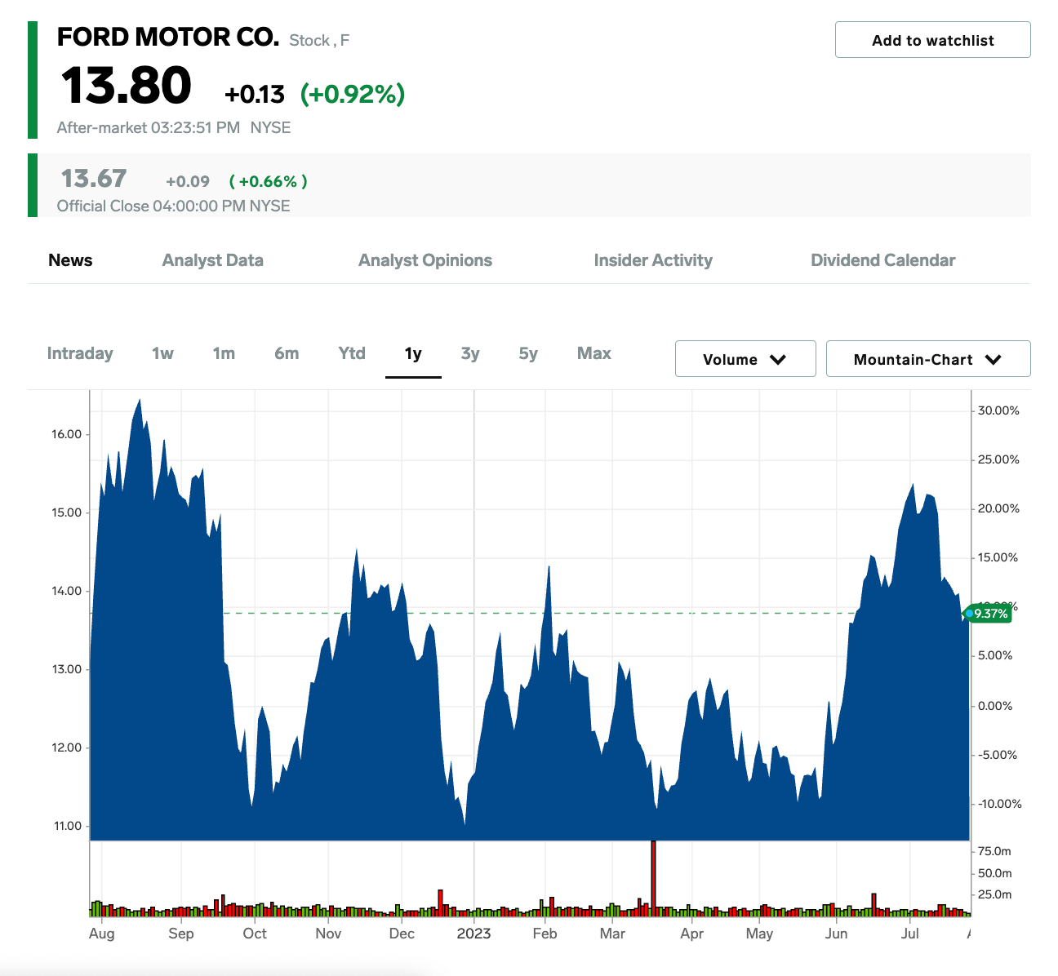The image size is (1058, 976).
Task: Select the 1w time range
Action: 162,353
